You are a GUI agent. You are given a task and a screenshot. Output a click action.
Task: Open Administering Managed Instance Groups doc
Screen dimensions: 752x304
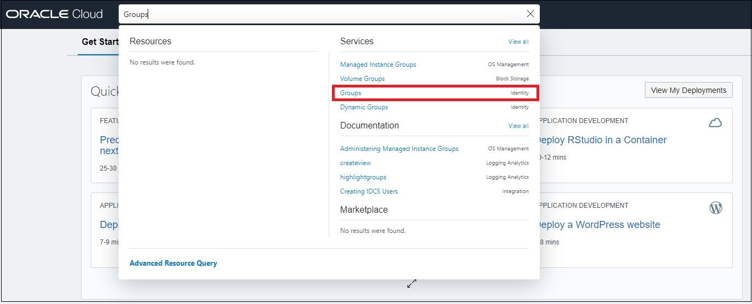click(x=399, y=149)
